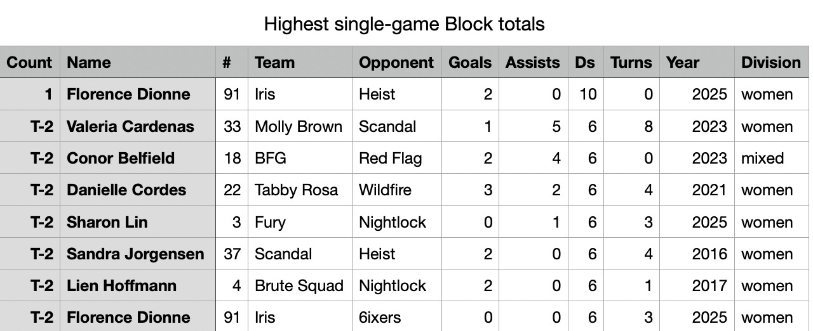This screenshot has width=813, height=331.
Task: Select the Red Flag opponent cell
Action: 396,158
